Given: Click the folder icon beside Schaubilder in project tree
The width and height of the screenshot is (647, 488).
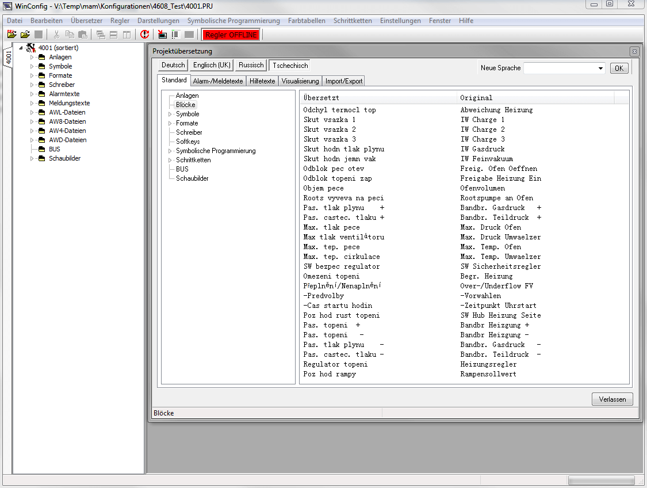Looking at the screenshot, I should (41, 158).
